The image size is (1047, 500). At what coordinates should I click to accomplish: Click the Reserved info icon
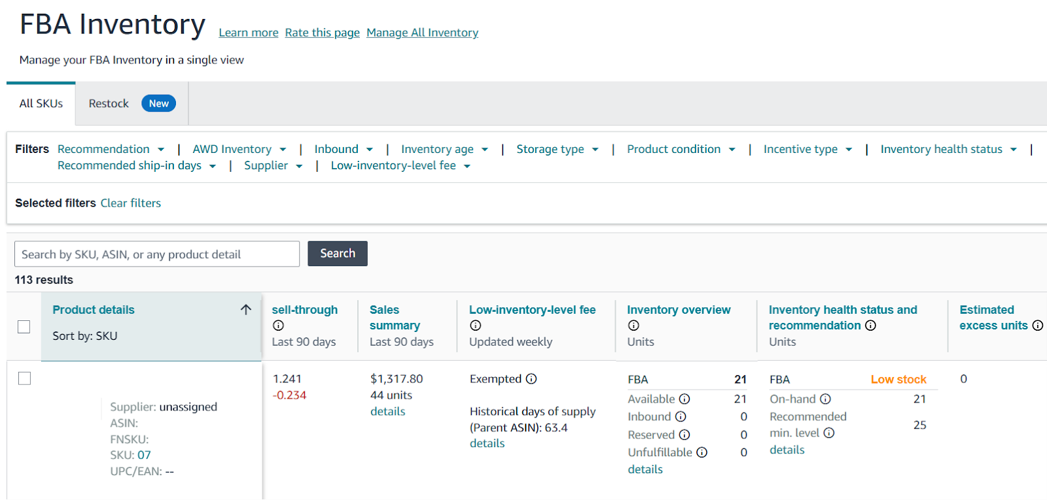pos(684,435)
